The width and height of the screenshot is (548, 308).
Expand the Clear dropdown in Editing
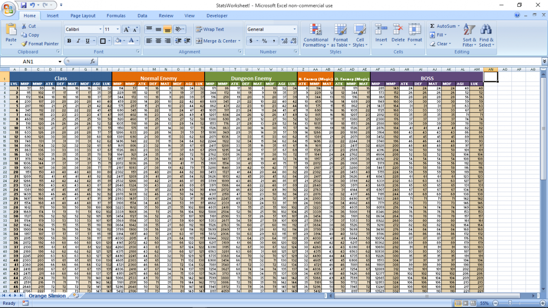[x=451, y=44]
